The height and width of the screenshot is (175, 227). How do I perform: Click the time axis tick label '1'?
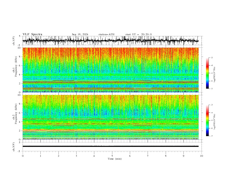point(40,156)
